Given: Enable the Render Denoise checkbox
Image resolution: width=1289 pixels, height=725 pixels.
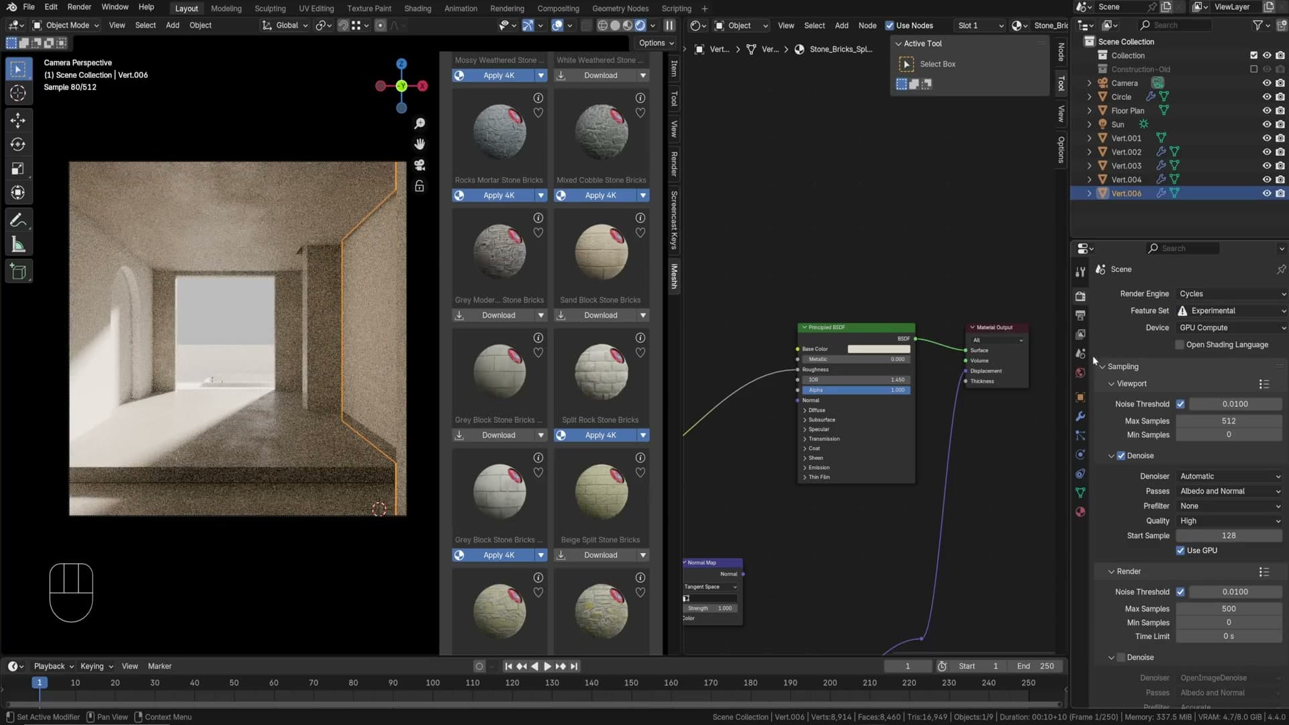Looking at the screenshot, I should click(x=1120, y=658).
